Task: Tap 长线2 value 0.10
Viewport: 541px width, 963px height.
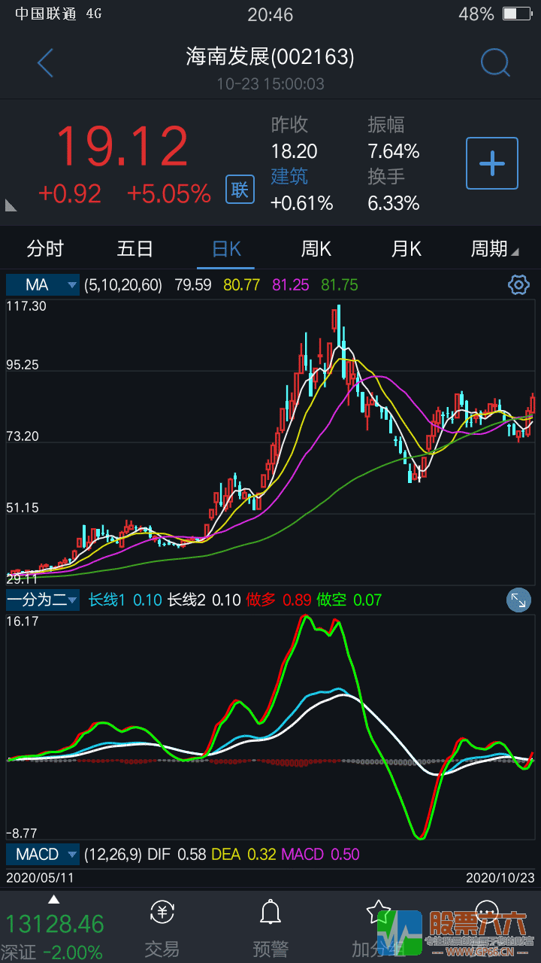Action: point(226,600)
